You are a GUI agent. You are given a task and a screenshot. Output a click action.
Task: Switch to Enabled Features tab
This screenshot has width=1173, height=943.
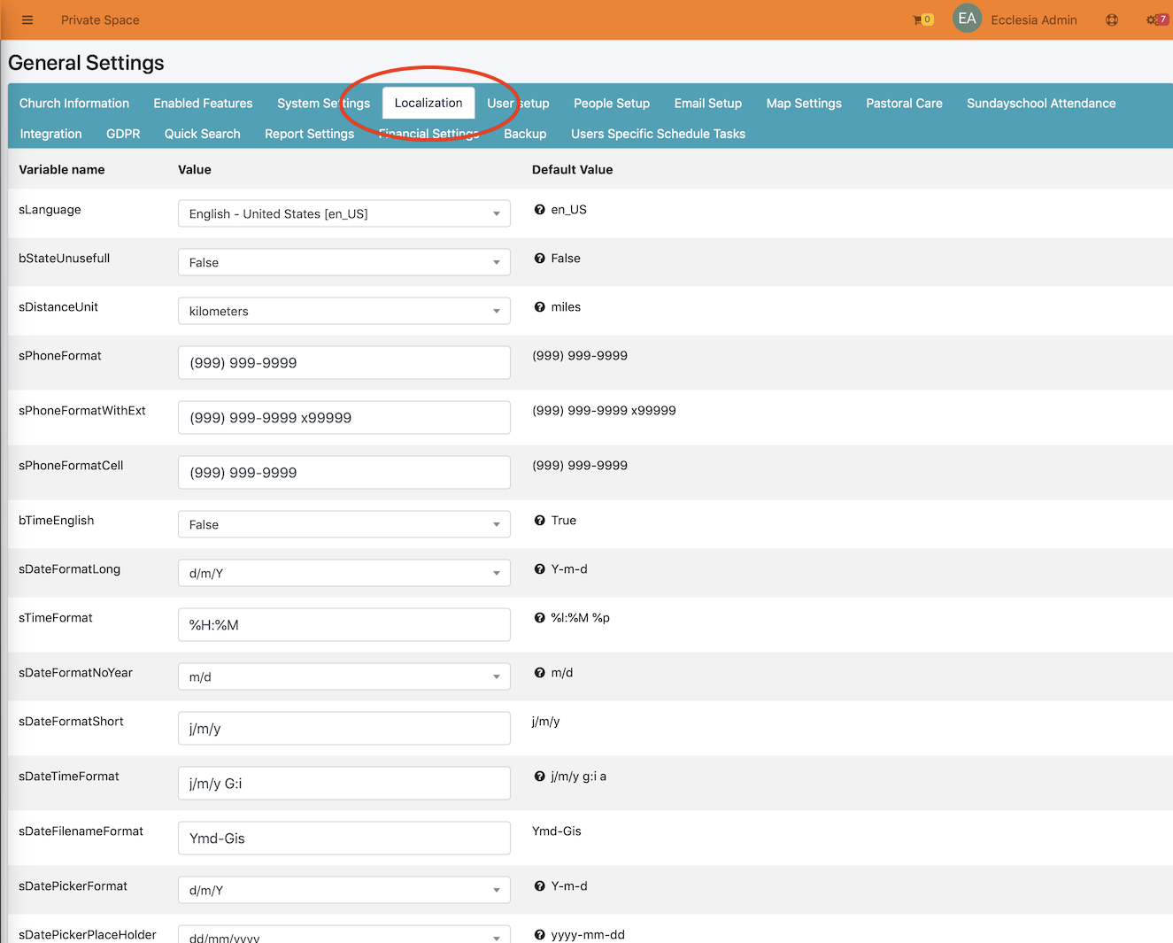pos(203,104)
